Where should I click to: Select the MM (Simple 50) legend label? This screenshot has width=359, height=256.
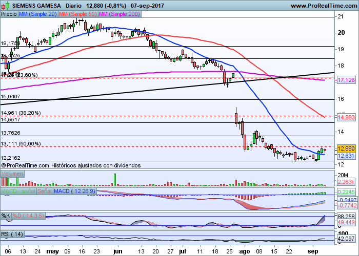pos(78,14)
